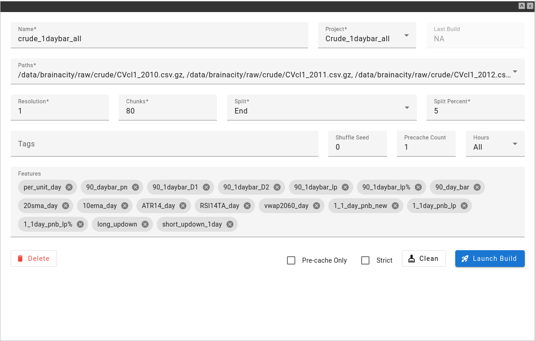Tick the Strict checkbox
Image resolution: width=535 pixels, height=341 pixels.
coord(365,260)
